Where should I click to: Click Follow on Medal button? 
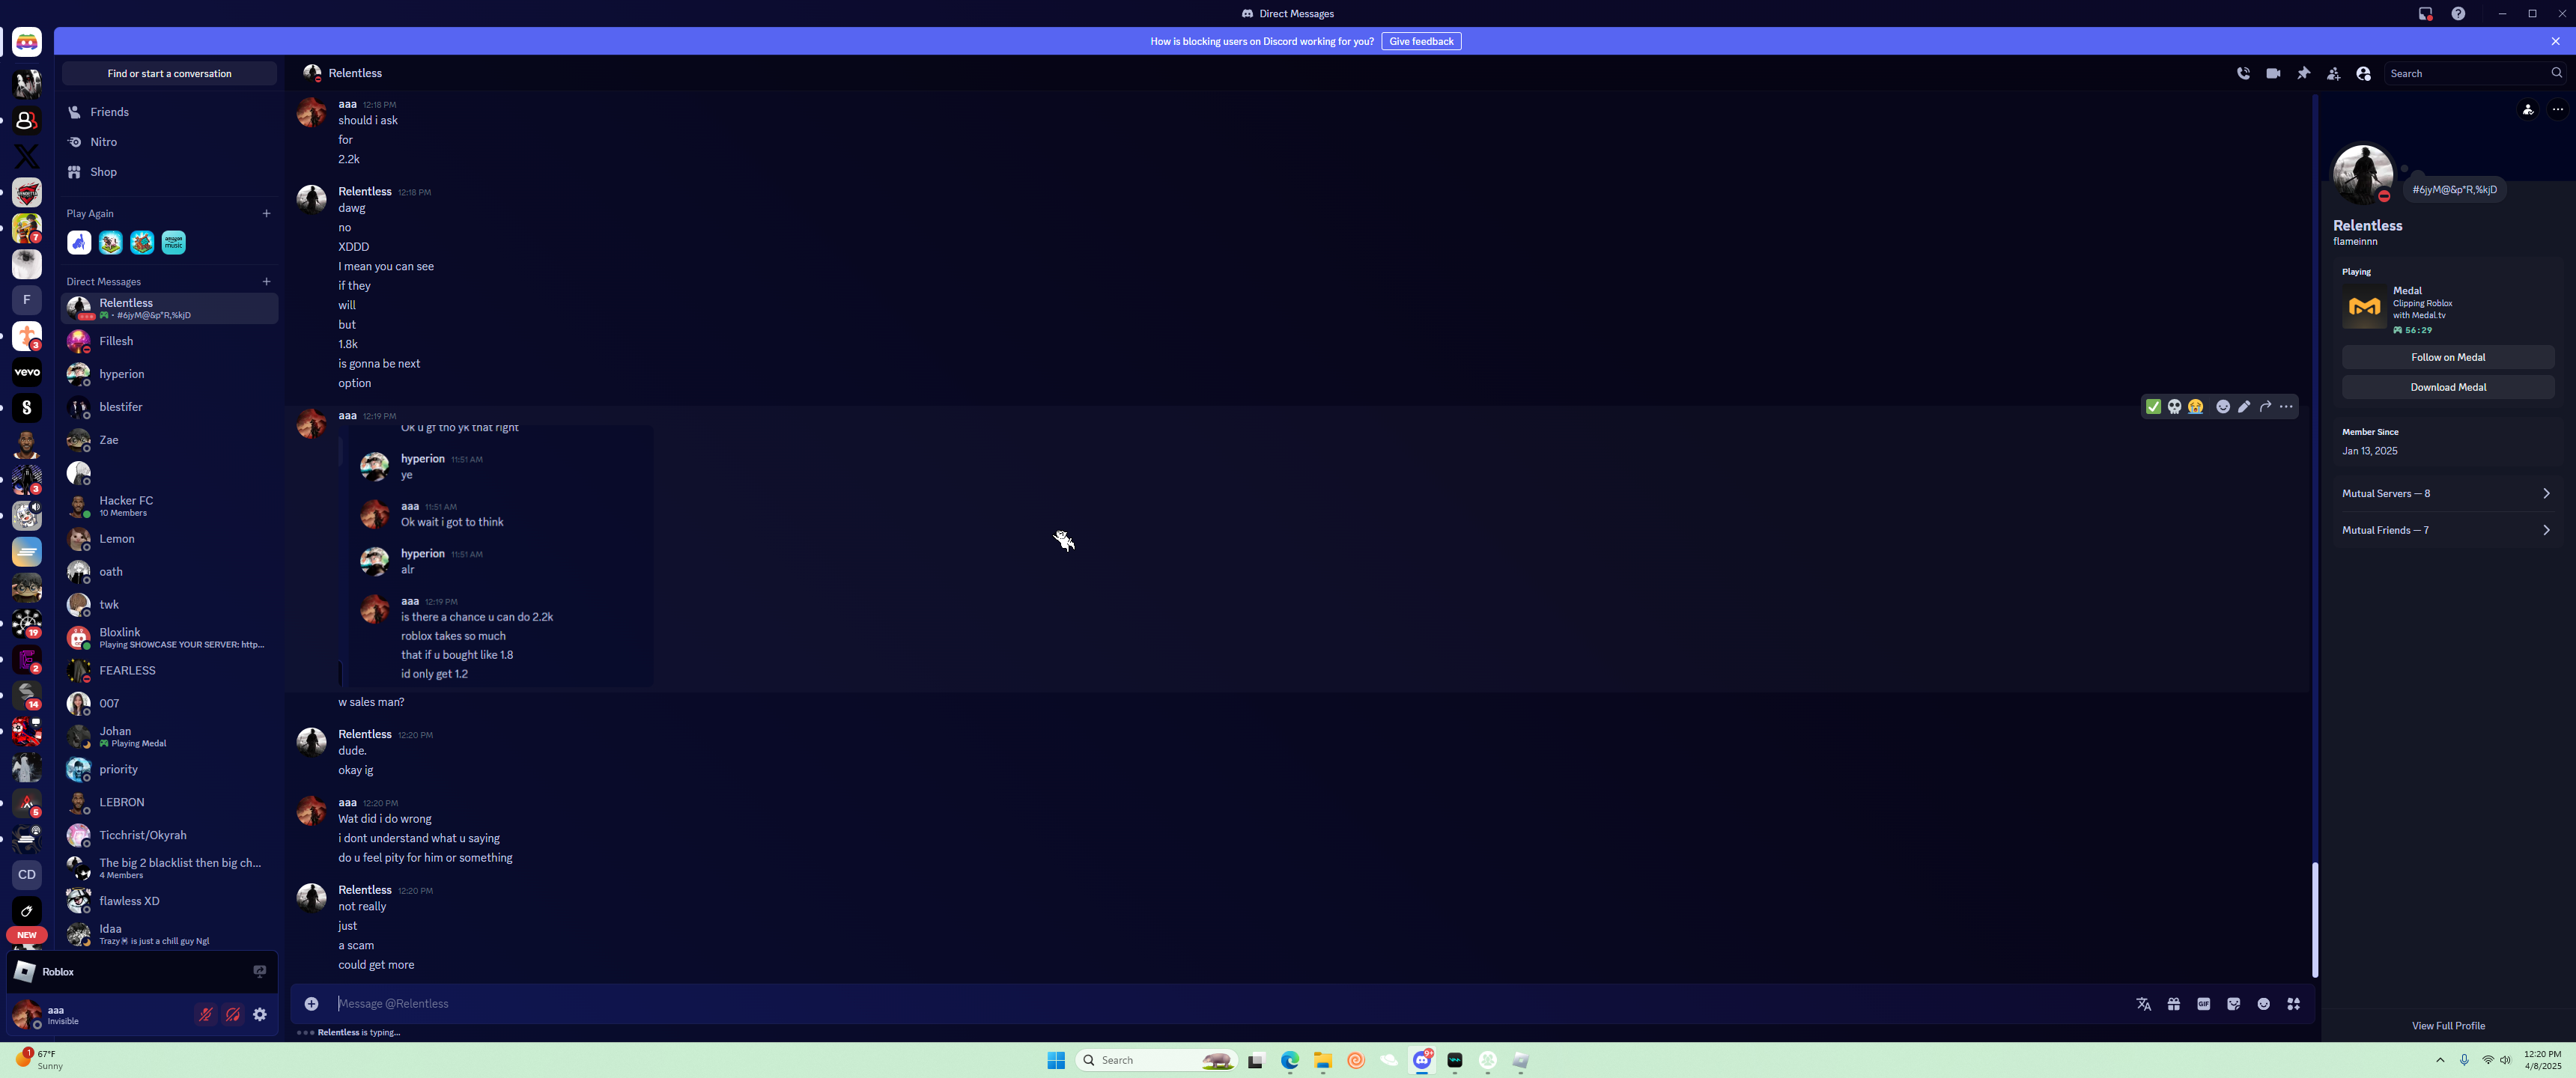click(x=2447, y=357)
